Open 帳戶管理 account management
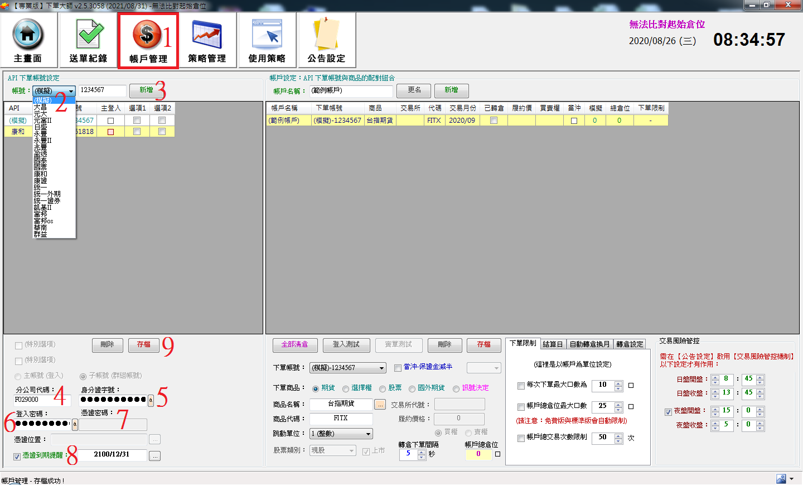The width and height of the screenshot is (803, 485). tap(148, 40)
